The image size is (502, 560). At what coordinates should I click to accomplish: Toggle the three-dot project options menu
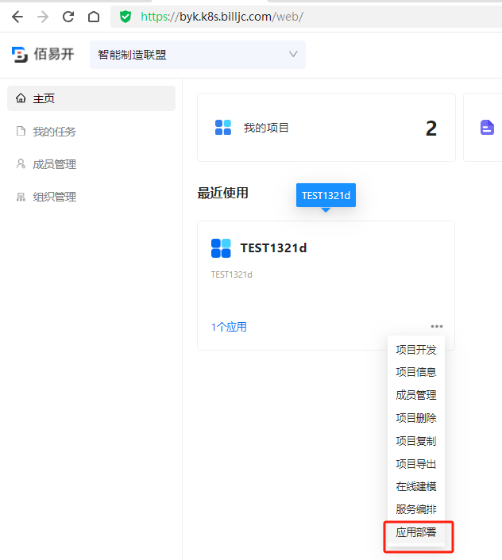(x=437, y=326)
